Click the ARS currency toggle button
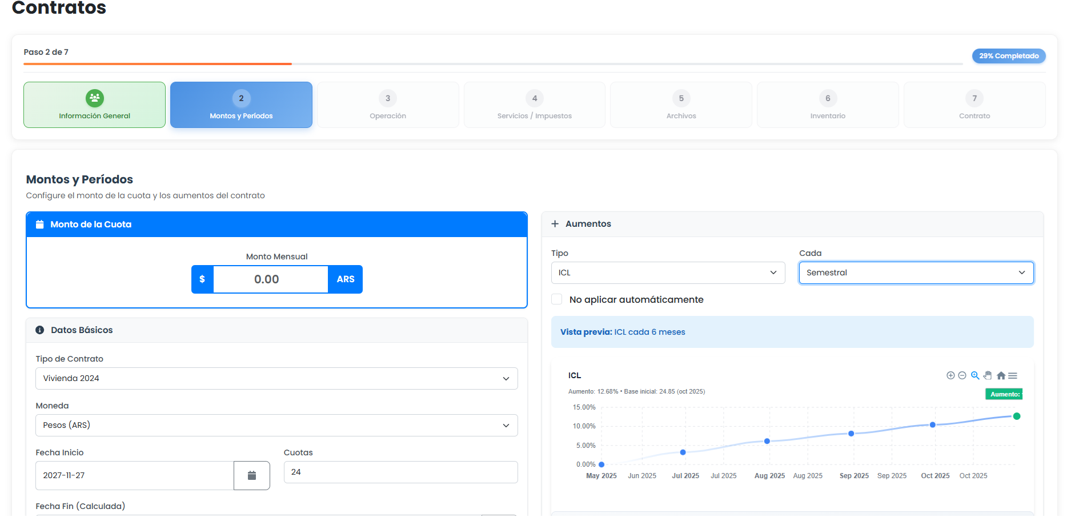 (345, 279)
